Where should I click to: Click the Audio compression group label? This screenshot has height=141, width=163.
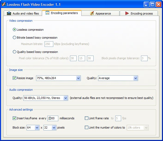21,90
